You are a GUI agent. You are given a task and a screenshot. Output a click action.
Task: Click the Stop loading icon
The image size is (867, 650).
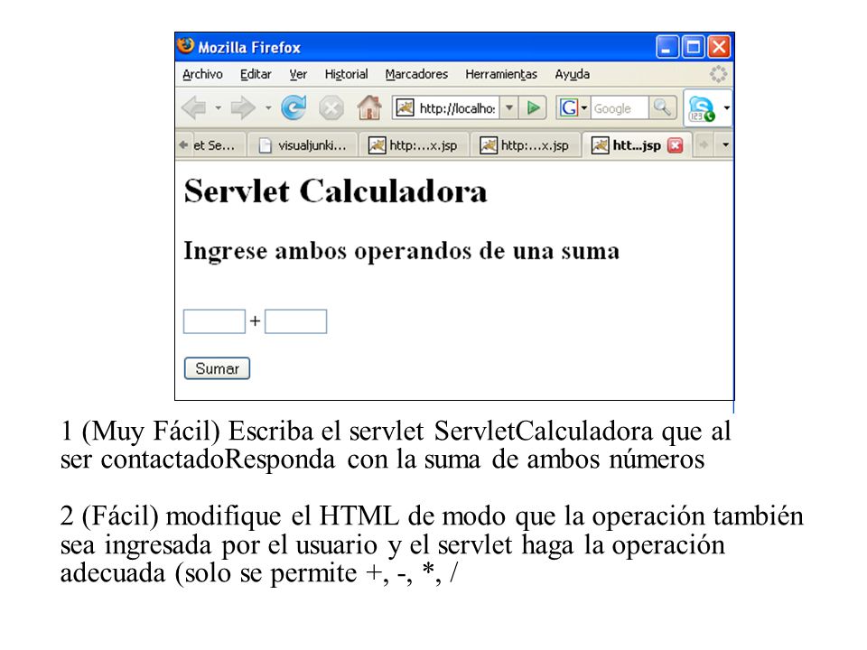[331, 108]
